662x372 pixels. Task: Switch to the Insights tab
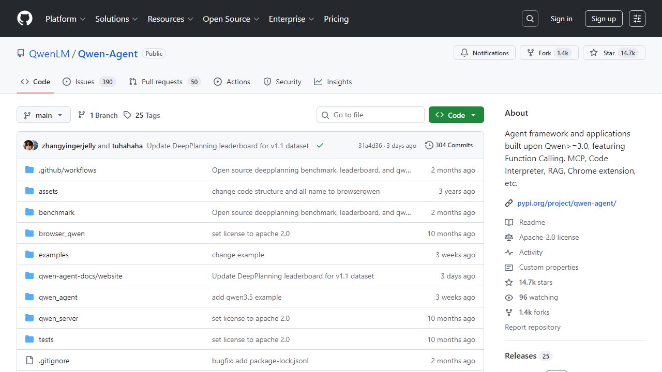pos(333,82)
